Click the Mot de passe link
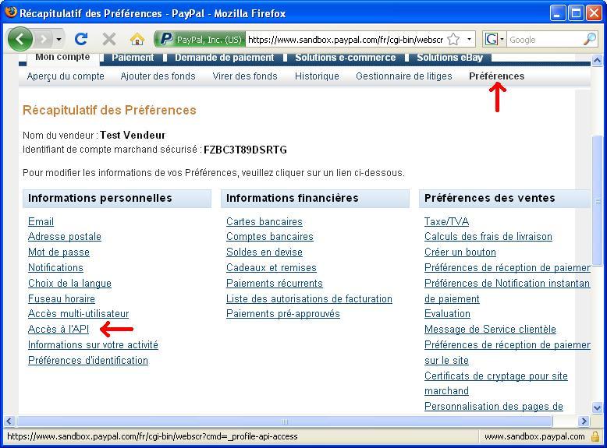 pyautogui.click(x=59, y=252)
